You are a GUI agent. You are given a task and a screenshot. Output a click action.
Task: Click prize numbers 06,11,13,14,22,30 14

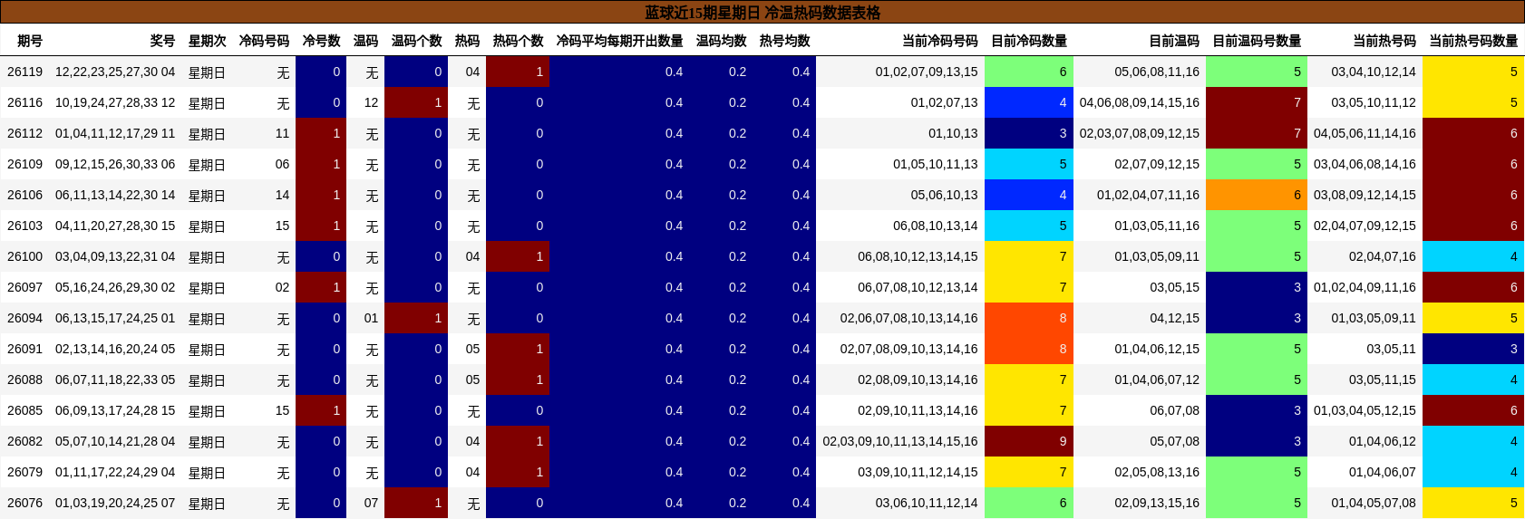click(x=115, y=195)
